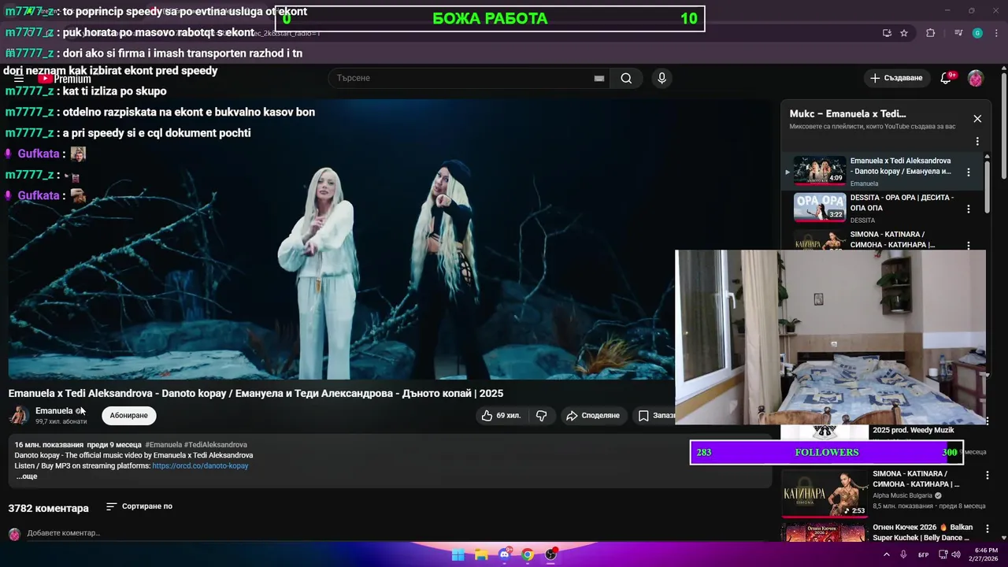Open the Emanuela channel avatar

pyautogui.click(x=19, y=415)
